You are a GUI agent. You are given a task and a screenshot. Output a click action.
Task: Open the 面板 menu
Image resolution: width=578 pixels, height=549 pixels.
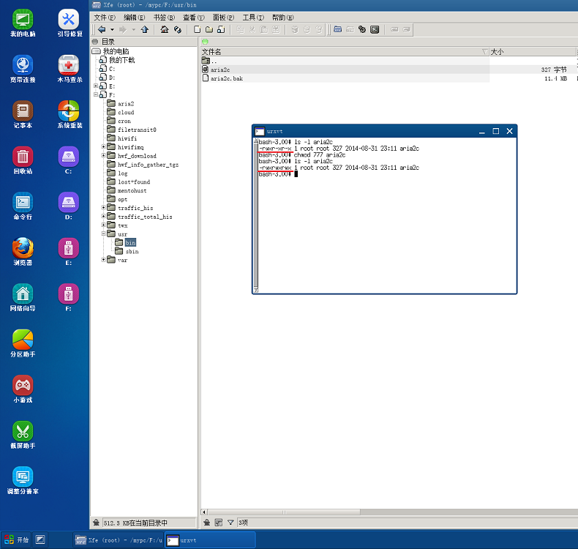coord(223,18)
